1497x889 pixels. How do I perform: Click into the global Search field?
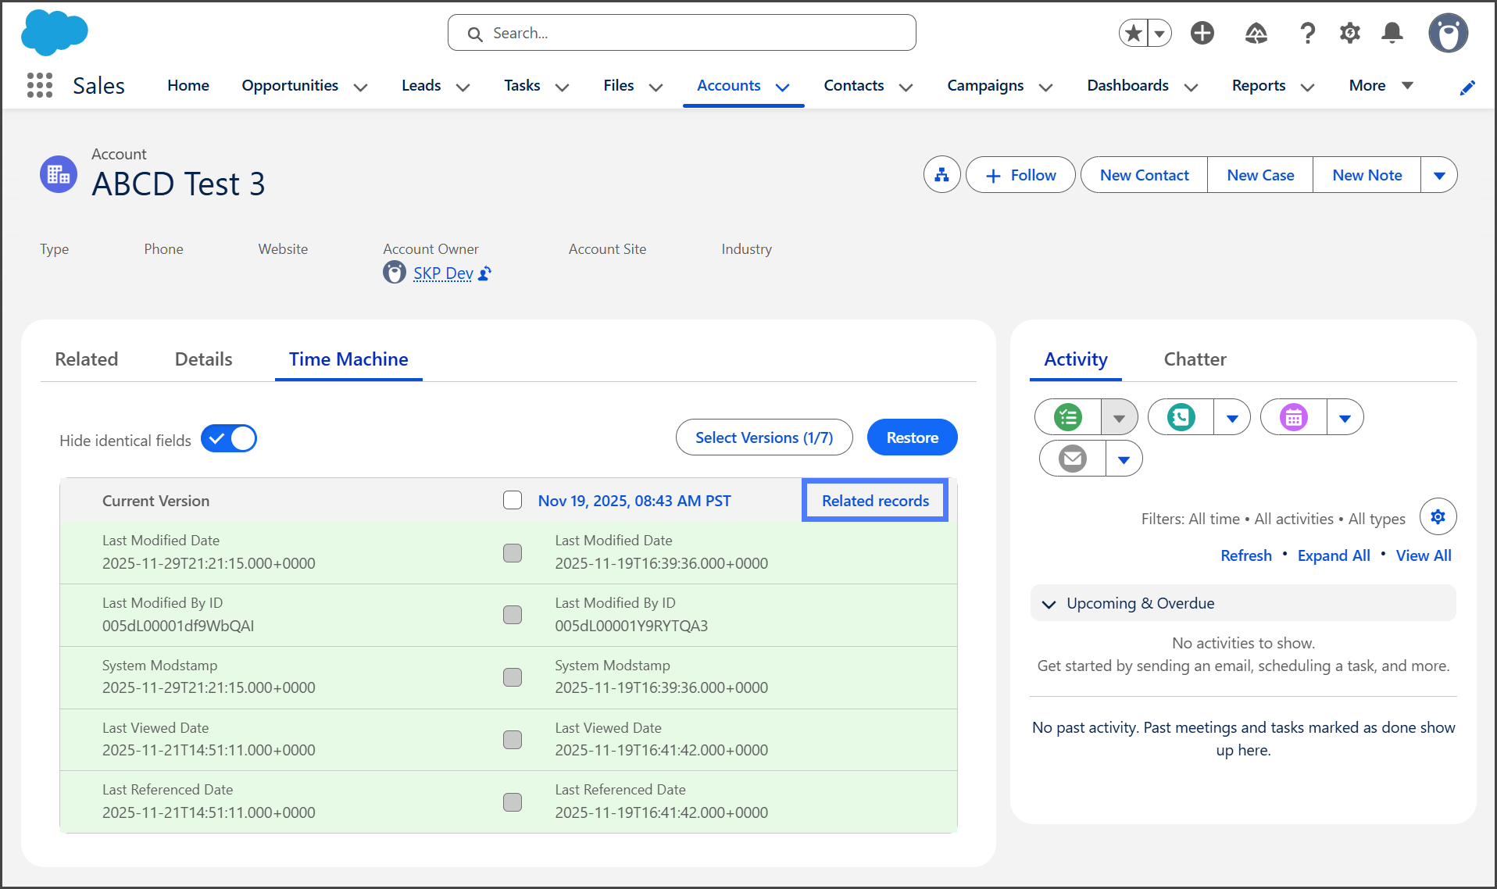tap(681, 33)
